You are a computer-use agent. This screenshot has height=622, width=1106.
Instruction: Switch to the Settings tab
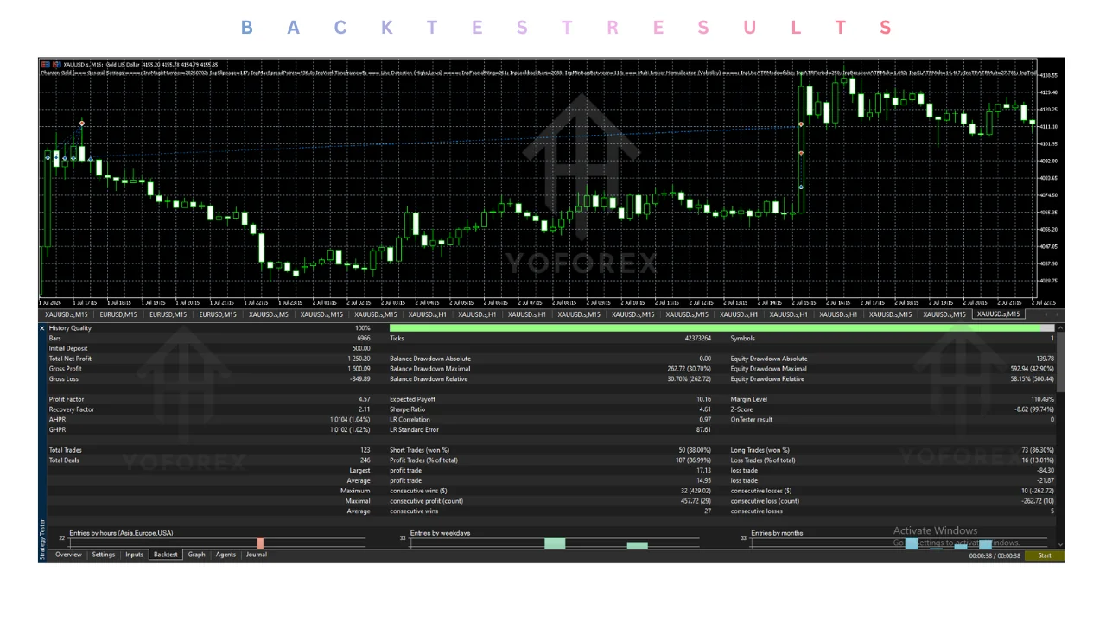(104, 555)
